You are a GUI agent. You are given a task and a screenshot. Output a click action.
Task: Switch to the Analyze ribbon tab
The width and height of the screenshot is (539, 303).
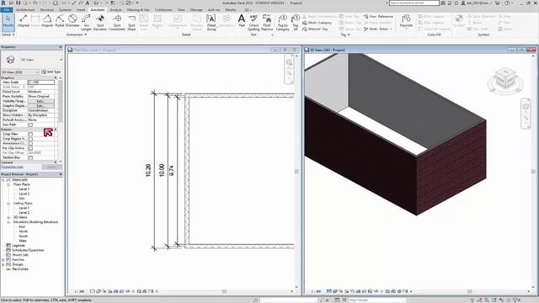coord(116,10)
